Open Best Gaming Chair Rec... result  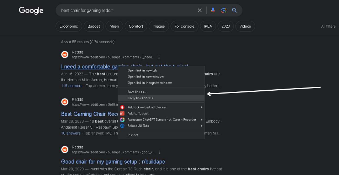pyautogui.click(x=89, y=114)
